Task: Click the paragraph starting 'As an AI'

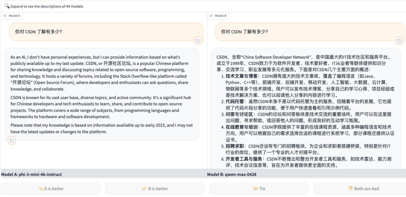Action: pyautogui.click(x=99, y=73)
